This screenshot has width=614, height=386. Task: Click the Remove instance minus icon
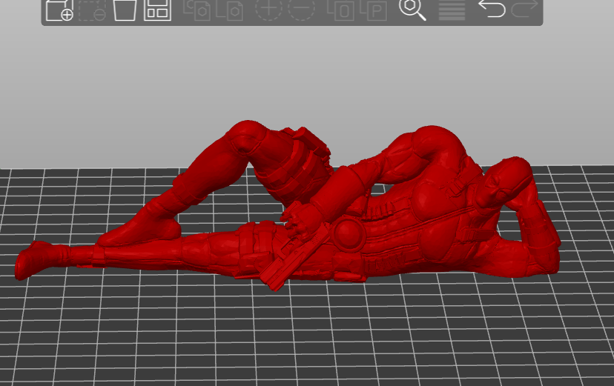point(302,9)
